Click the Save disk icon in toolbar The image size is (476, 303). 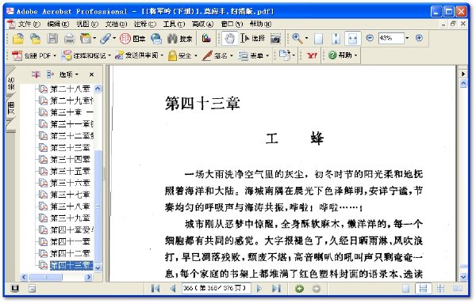[x=52, y=39]
